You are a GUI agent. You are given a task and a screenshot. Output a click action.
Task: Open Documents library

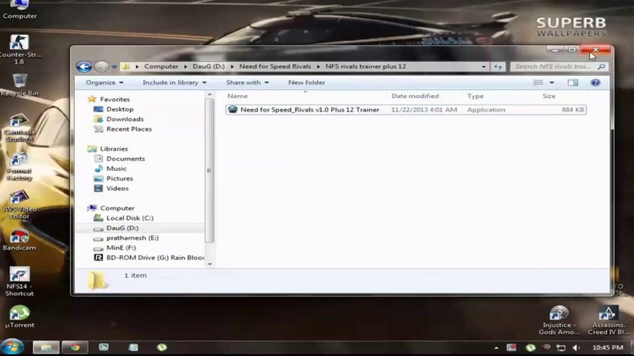click(x=126, y=159)
